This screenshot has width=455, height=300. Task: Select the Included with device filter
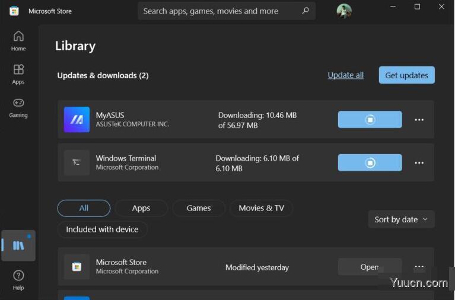coord(102,229)
